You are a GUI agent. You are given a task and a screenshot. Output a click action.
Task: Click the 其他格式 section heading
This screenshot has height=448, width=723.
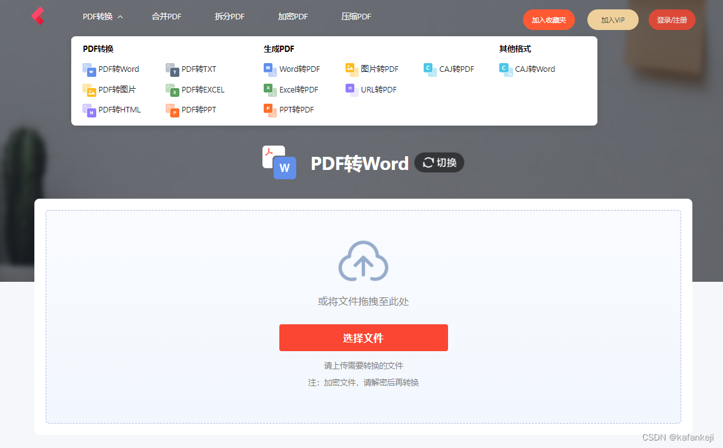pos(515,49)
